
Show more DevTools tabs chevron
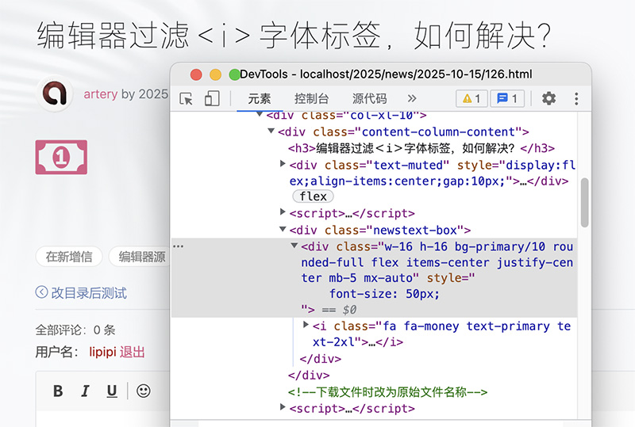pos(411,99)
